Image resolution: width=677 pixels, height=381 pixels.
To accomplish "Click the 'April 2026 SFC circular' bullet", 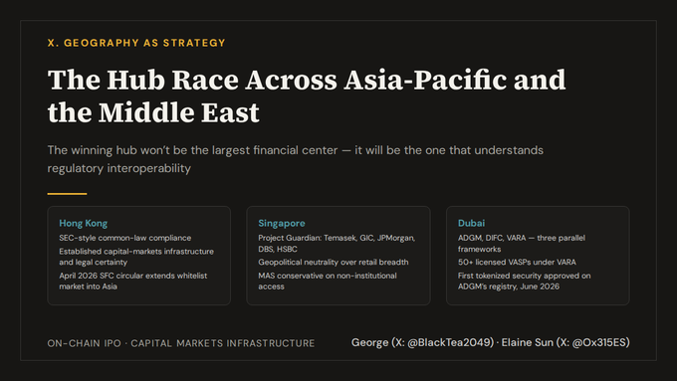I will 133,281.
